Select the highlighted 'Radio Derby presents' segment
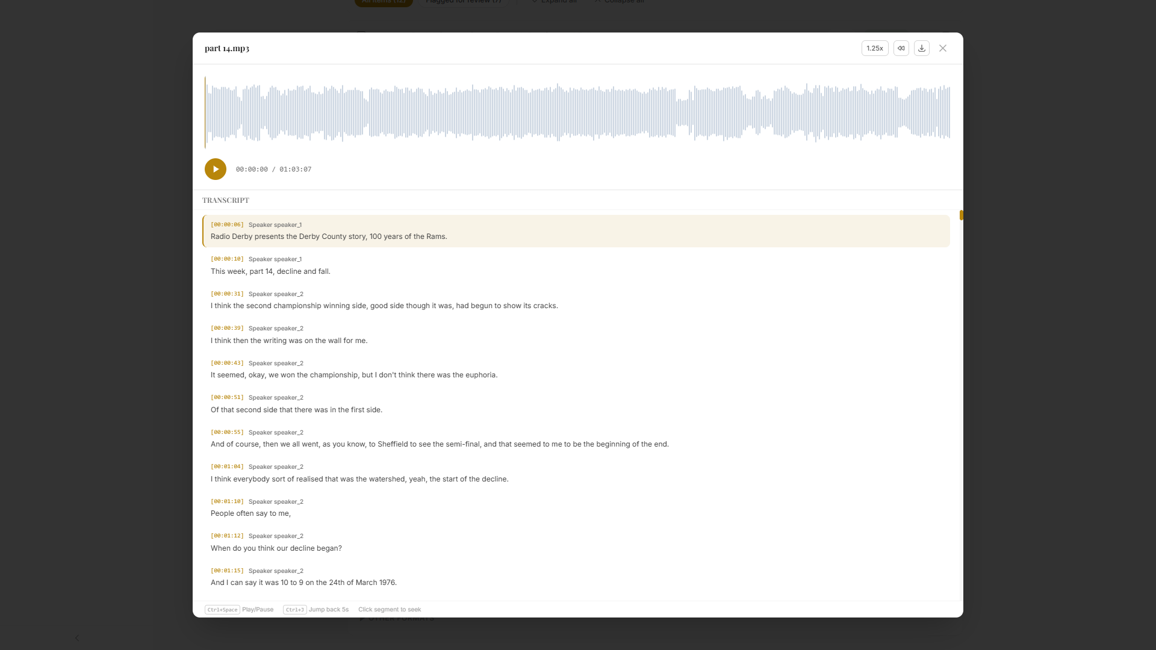 point(576,231)
